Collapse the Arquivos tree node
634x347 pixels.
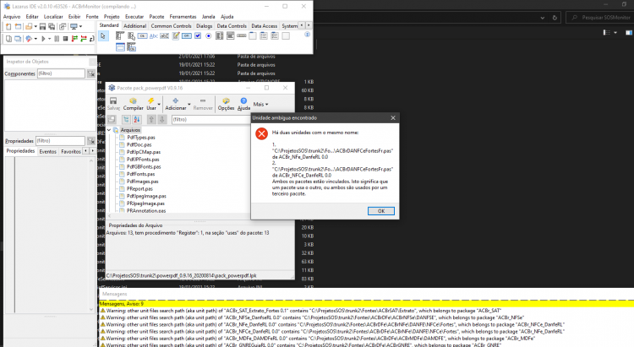point(109,130)
